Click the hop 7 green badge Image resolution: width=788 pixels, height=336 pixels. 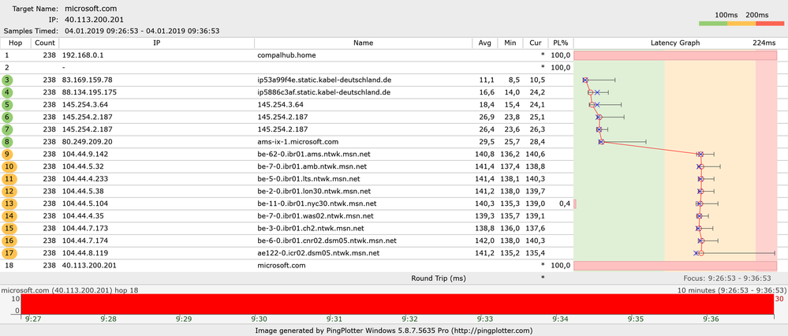pos(8,129)
